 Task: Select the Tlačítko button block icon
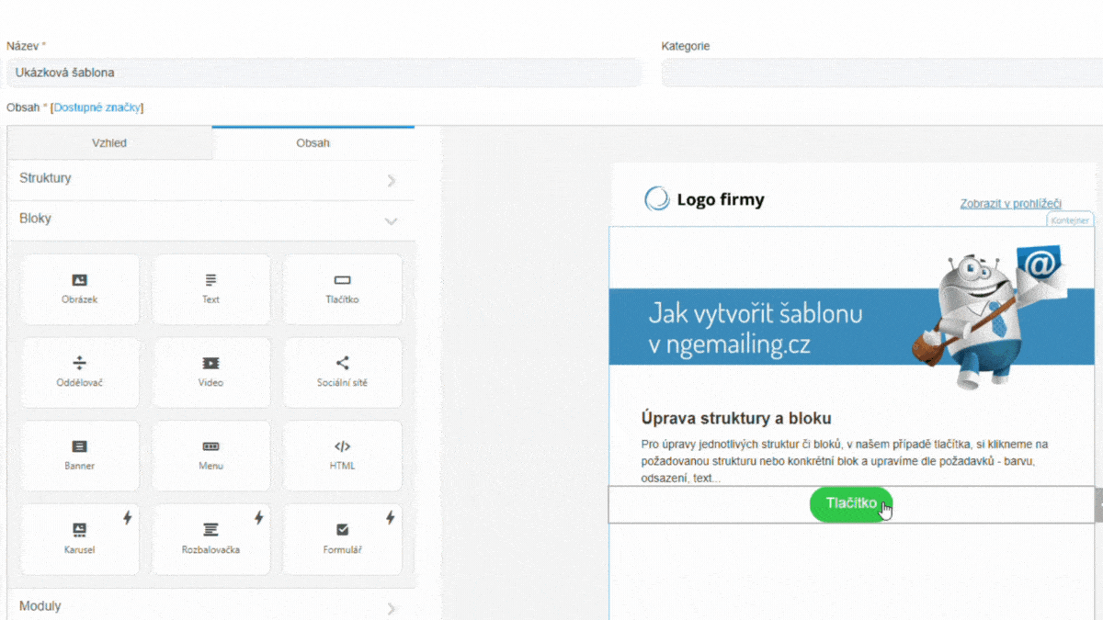click(342, 280)
